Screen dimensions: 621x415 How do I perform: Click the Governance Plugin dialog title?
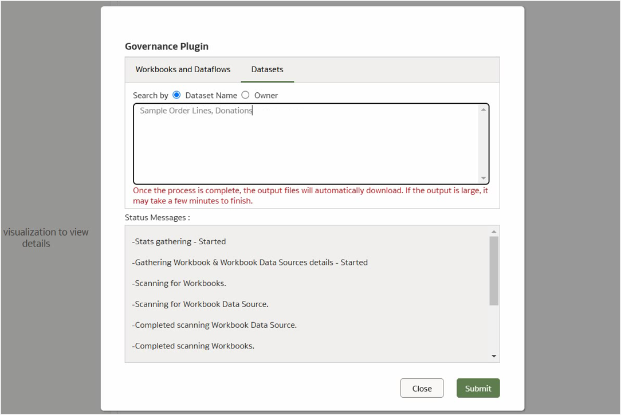[167, 46]
